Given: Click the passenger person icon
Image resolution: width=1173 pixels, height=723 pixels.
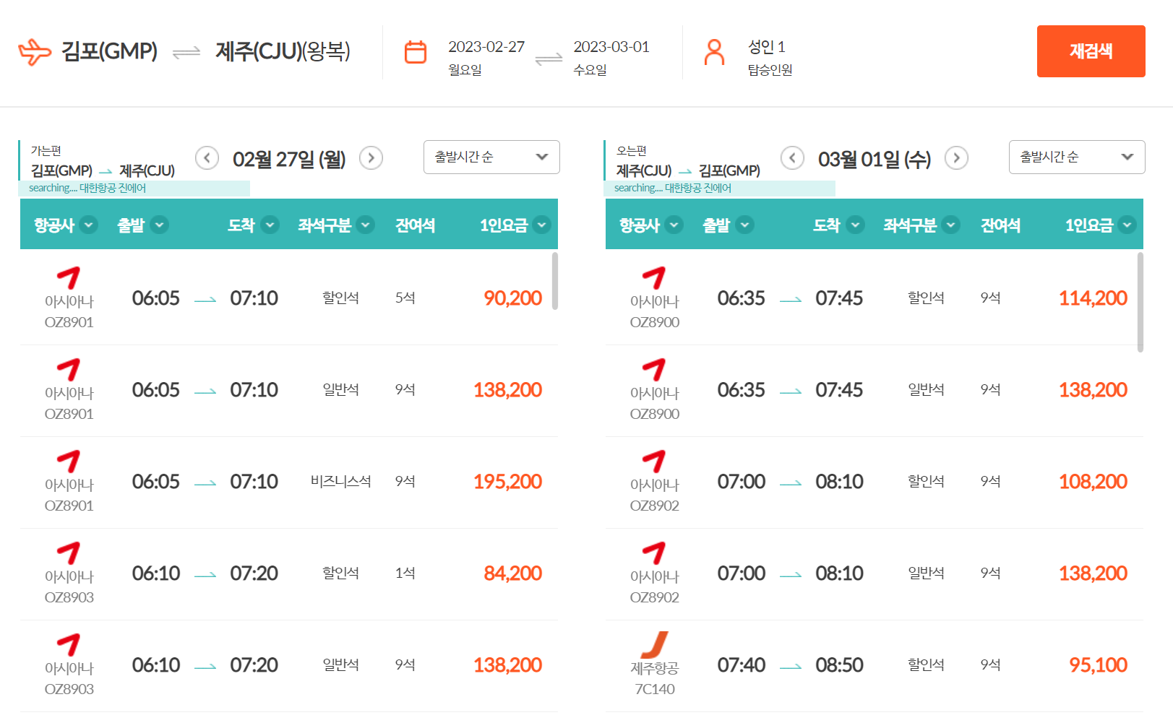Looking at the screenshot, I should point(714,52).
